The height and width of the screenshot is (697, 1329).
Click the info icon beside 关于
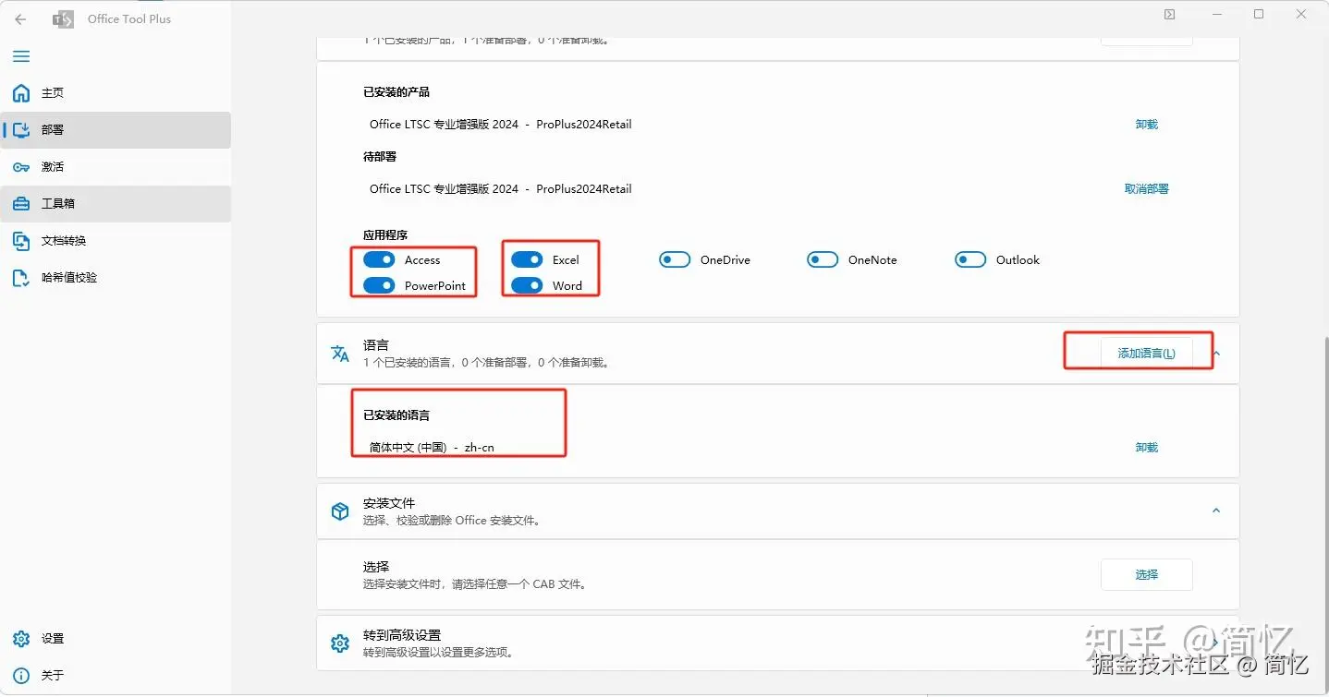(21, 676)
